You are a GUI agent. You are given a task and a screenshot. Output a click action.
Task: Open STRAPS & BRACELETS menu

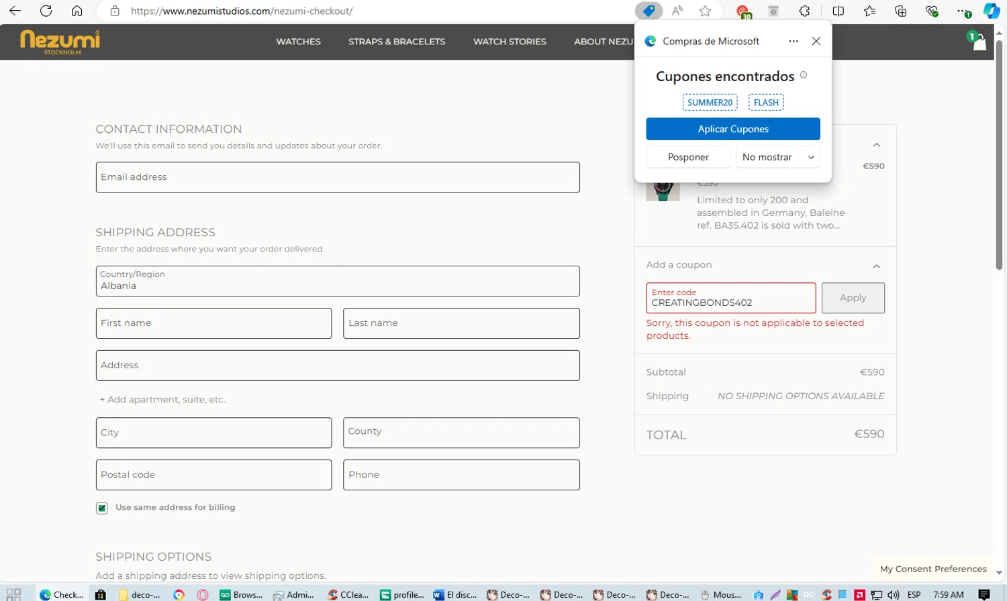coord(397,42)
